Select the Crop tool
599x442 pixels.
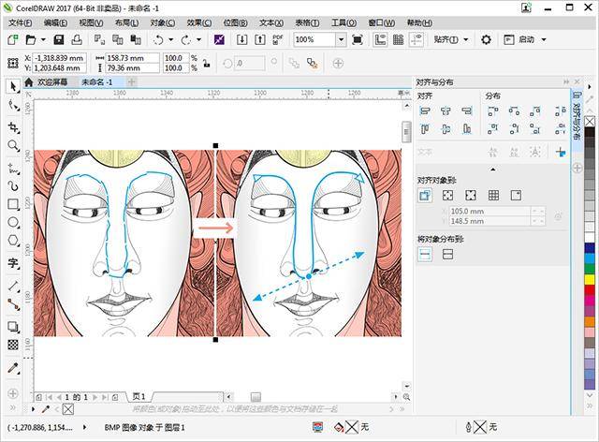(x=13, y=127)
